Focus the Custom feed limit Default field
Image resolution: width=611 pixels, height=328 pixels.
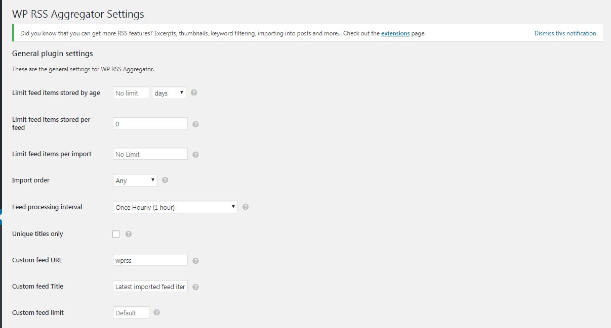pyautogui.click(x=131, y=313)
